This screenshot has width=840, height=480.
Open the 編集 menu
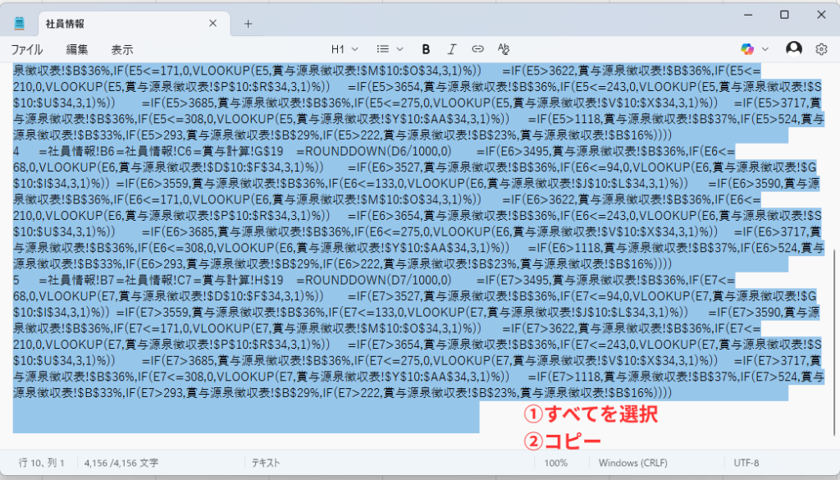(x=77, y=49)
